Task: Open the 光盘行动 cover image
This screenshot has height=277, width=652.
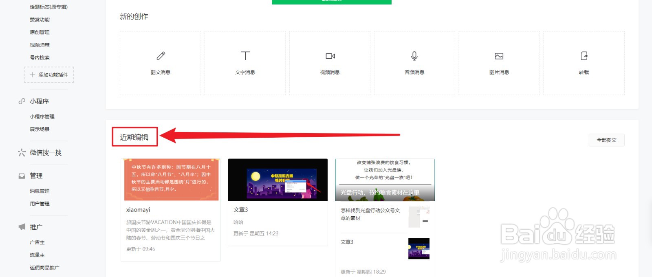Action: pyautogui.click(x=385, y=180)
